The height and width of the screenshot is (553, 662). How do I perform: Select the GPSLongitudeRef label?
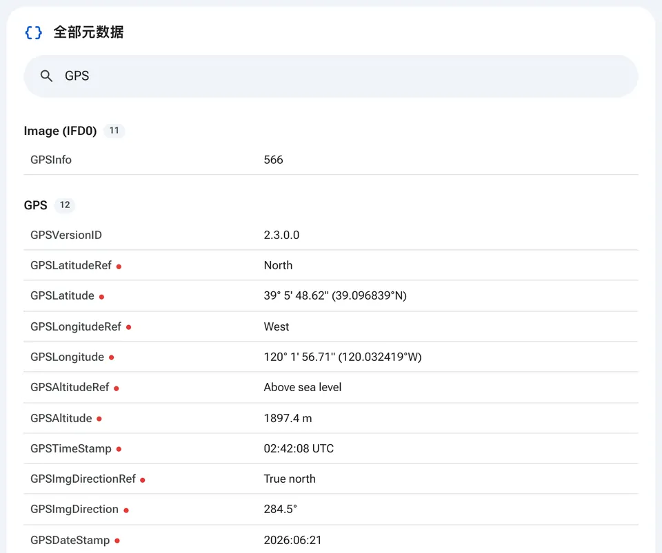[x=76, y=326]
